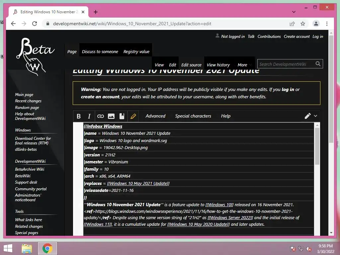Viewport: 340px width, 255px height.
Task: Click the Talk link in the top bar
Action: point(251,37)
